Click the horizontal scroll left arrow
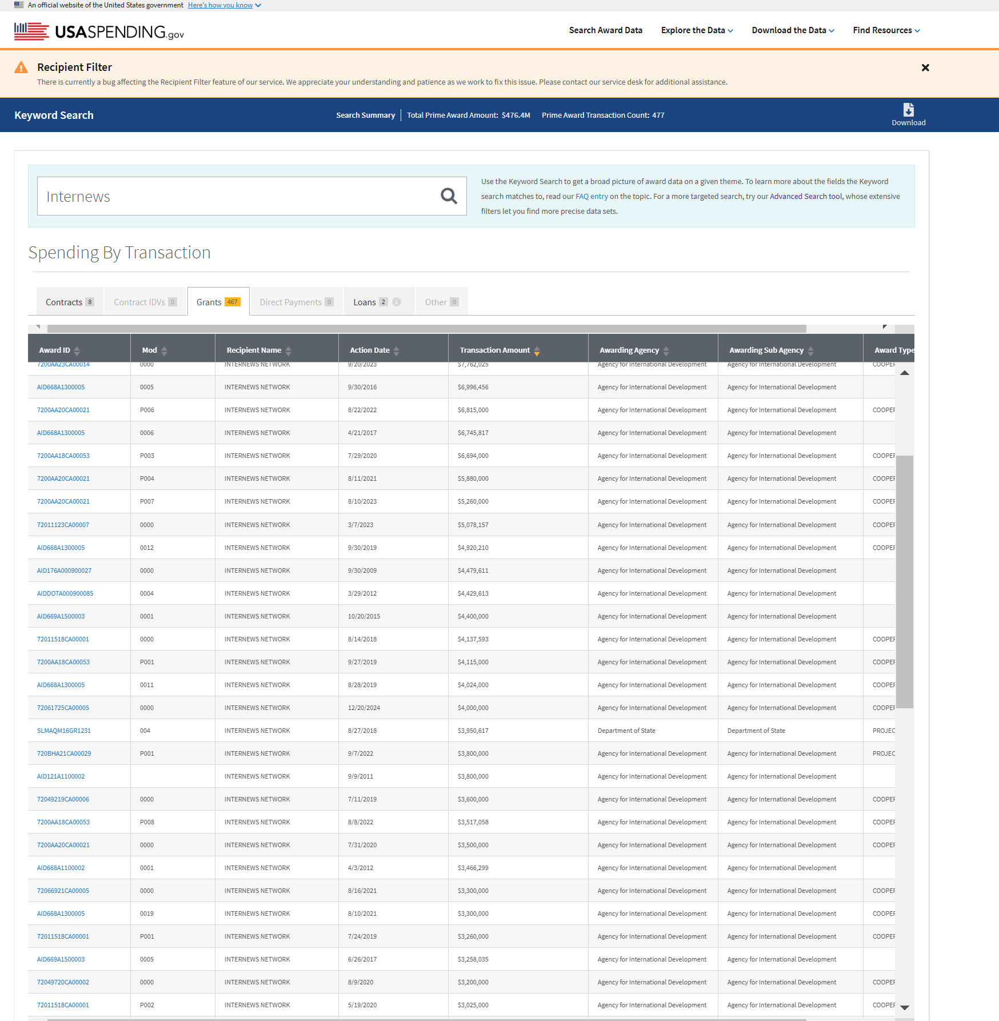999x1021 pixels. pyautogui.click(x=38, y=327)
